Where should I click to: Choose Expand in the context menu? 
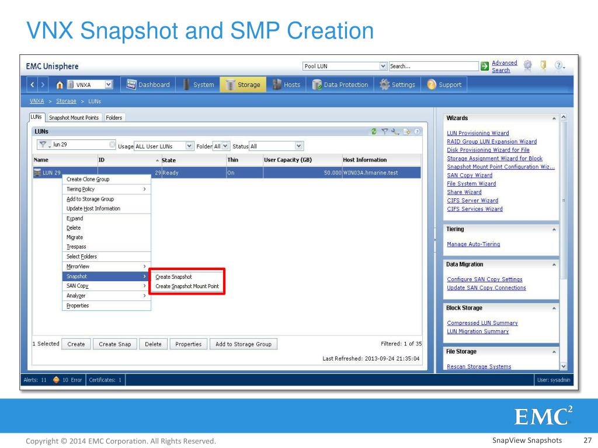pyautogui.click(x=106, y=218)
